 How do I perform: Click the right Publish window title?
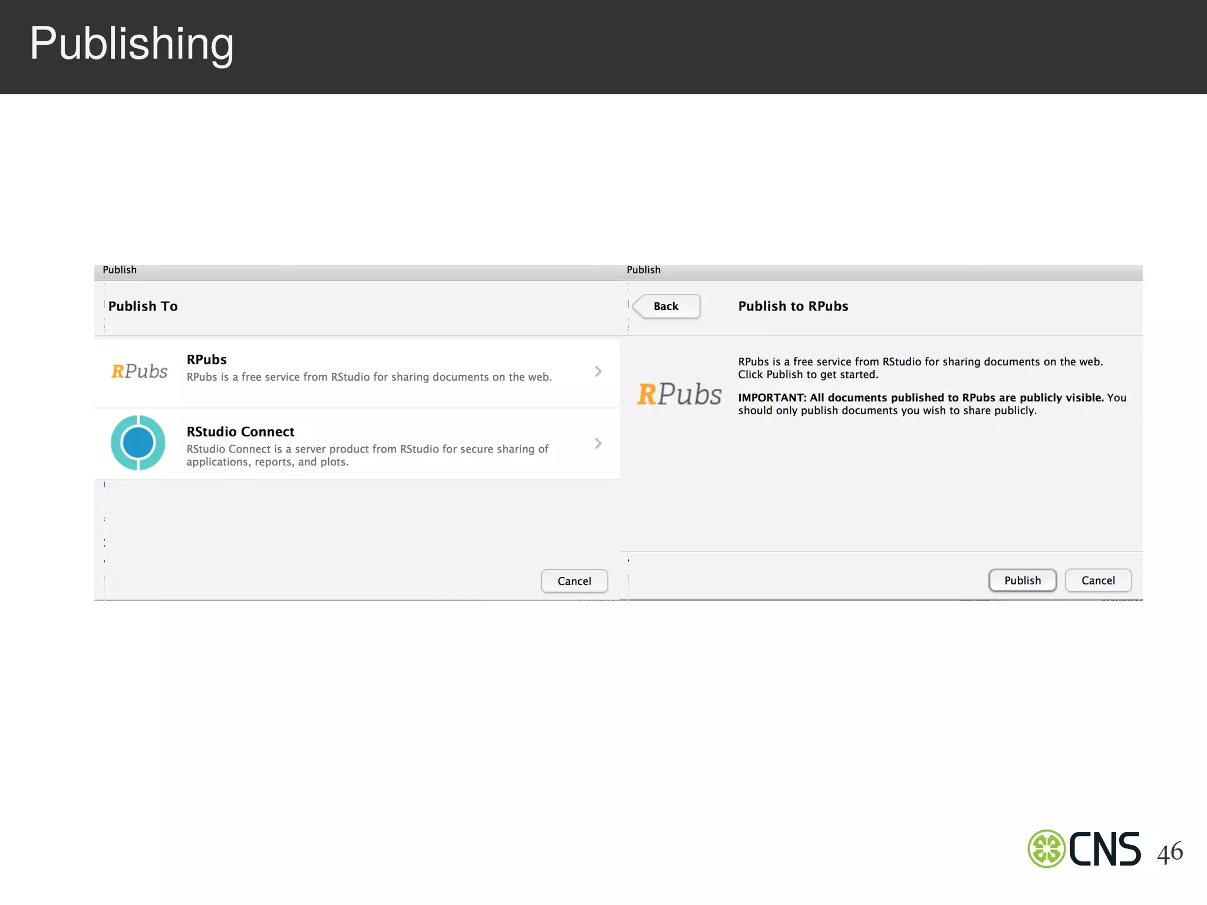click(x=644, y=270)
